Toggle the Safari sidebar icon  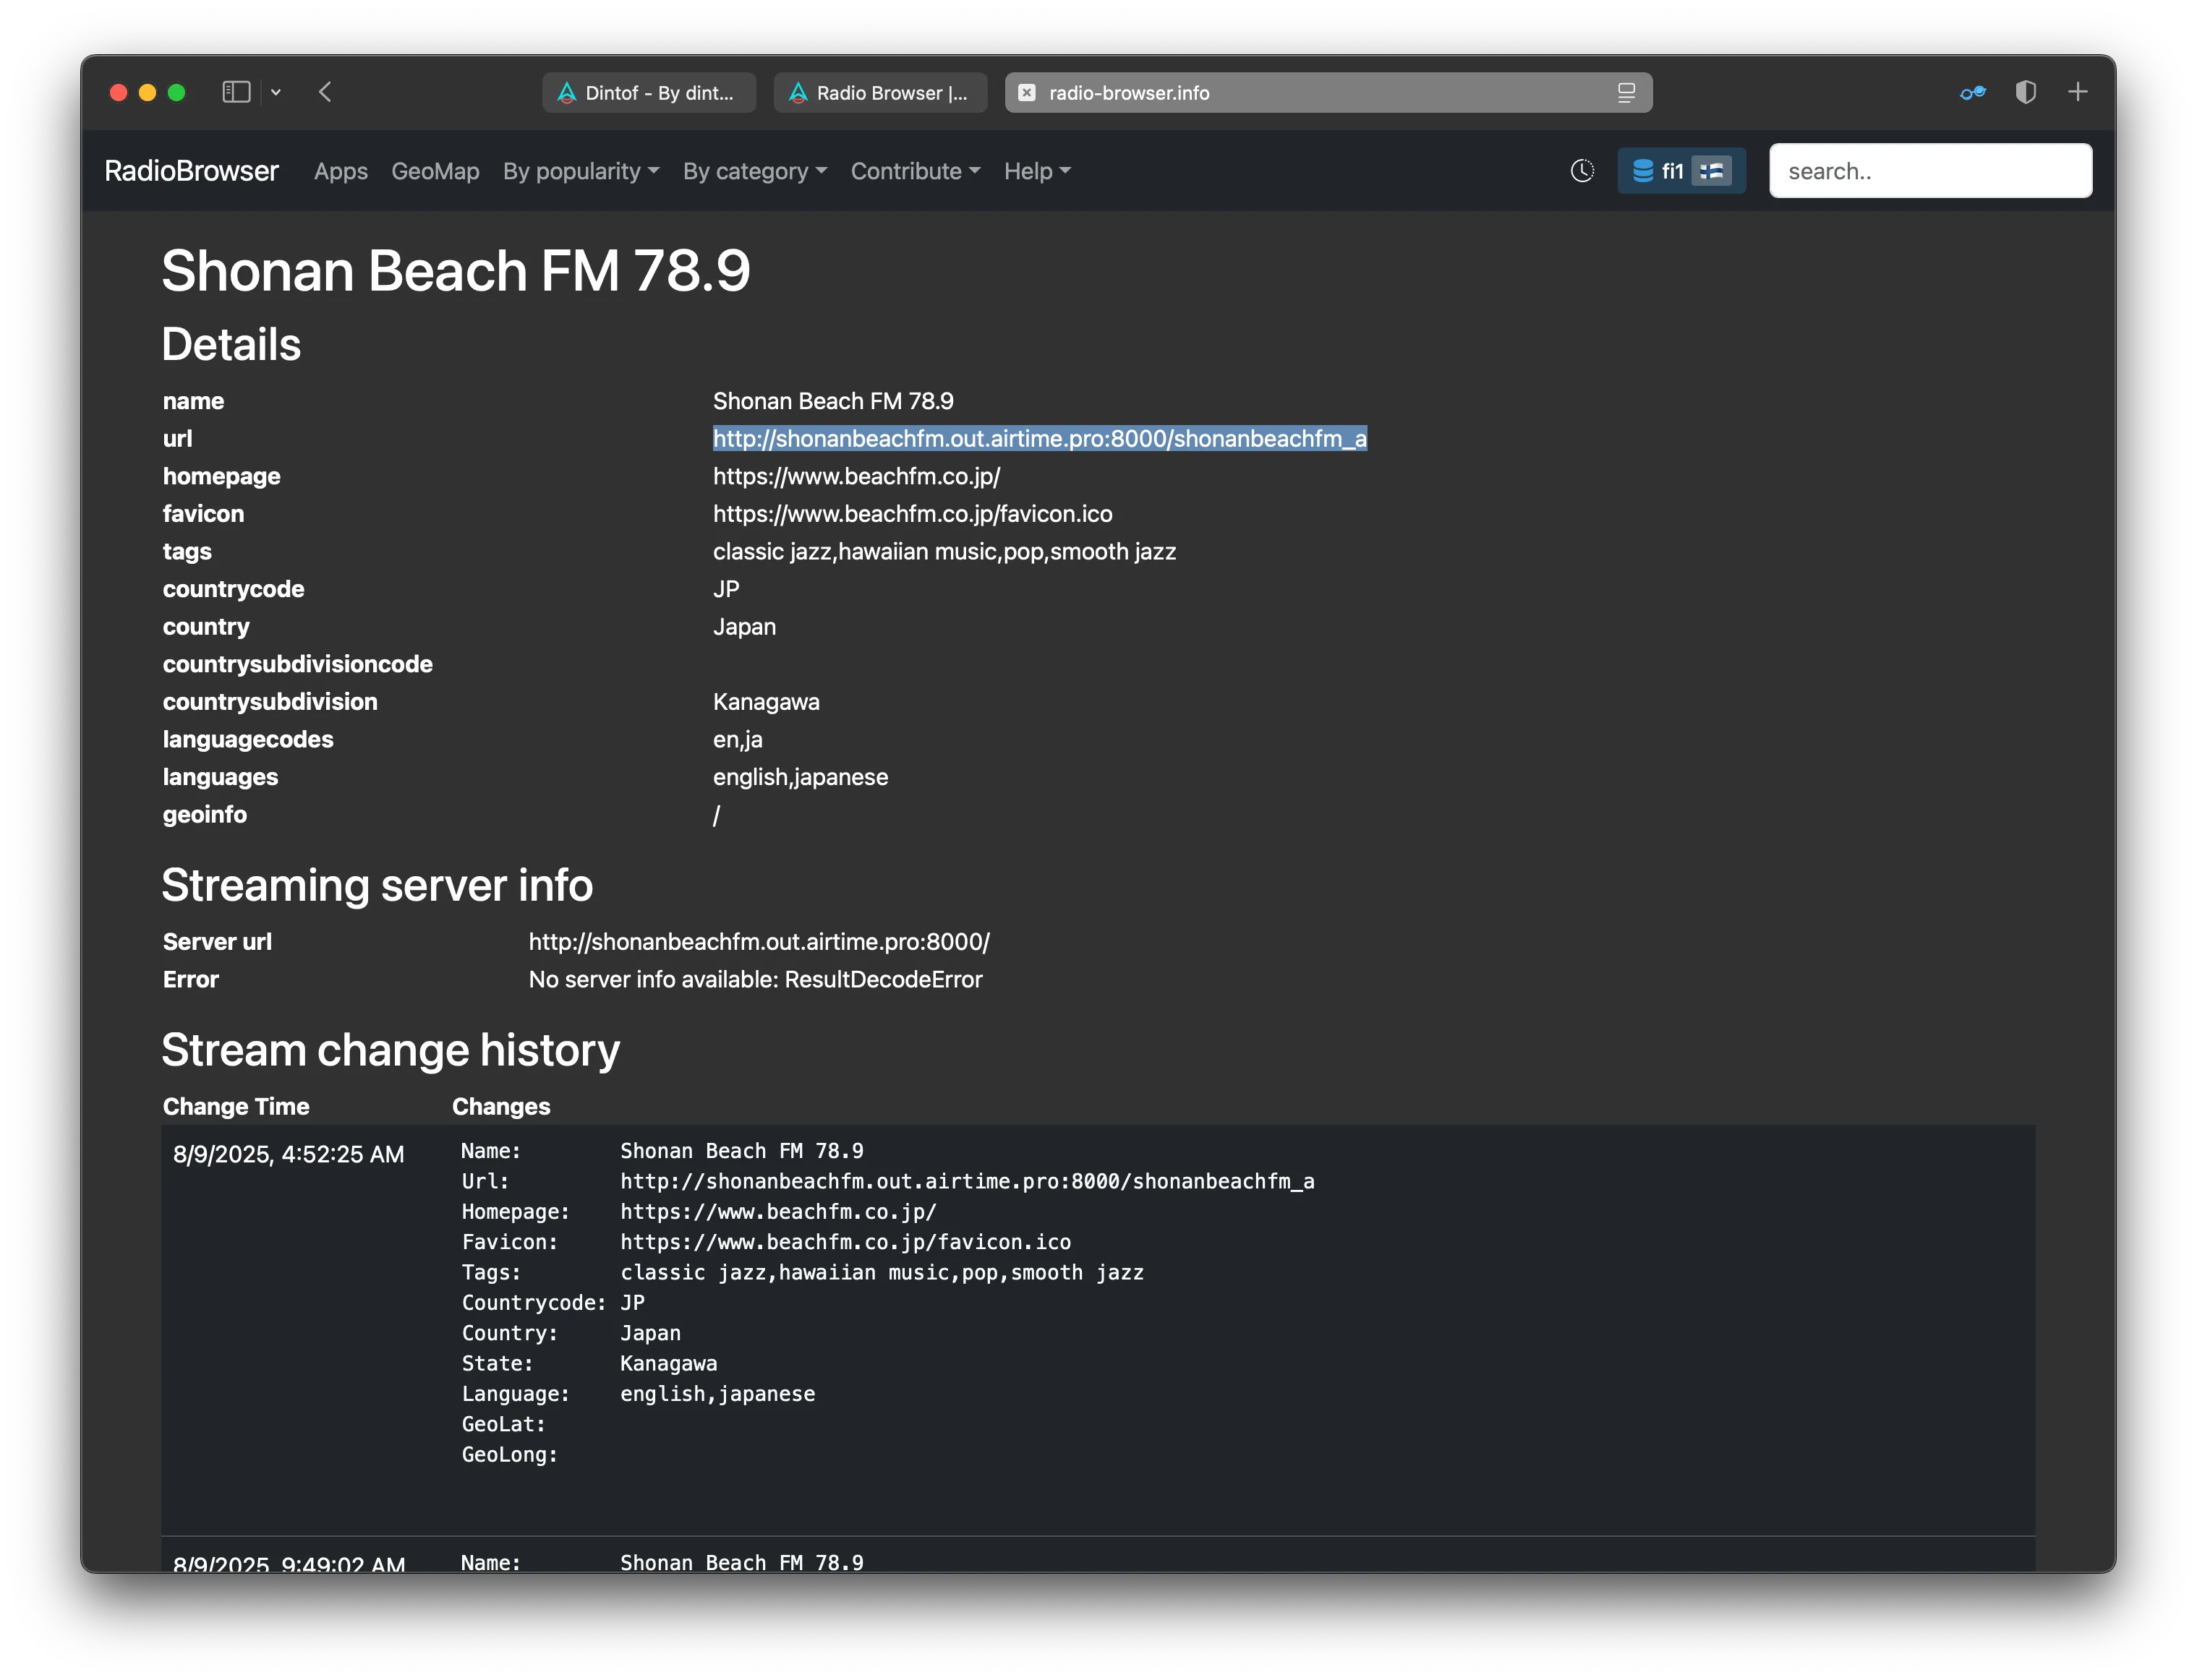click(236, 92)
